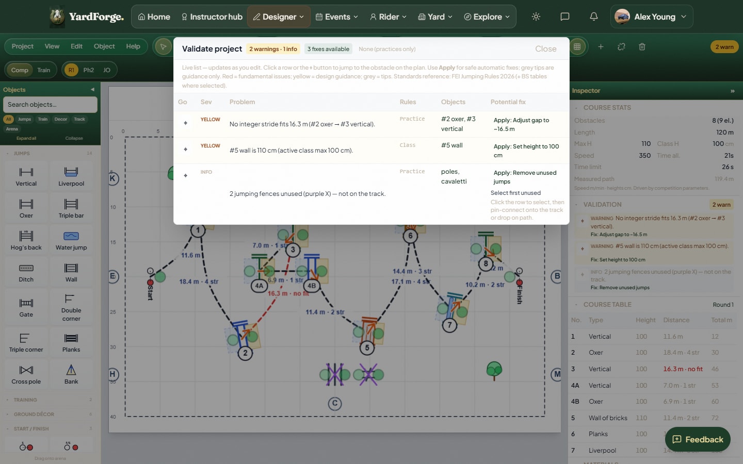This screenshot has height=464, width=743.
Task: Switch to Train mode
Action: click(x=44, y=70)
